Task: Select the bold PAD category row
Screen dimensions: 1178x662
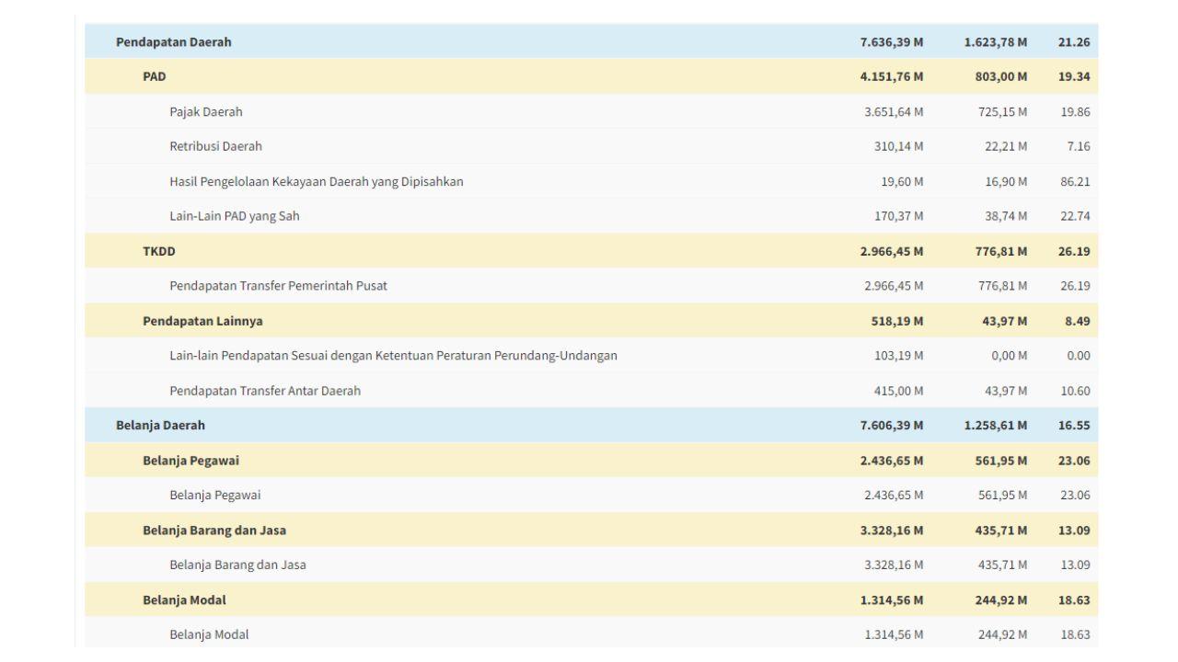Action: [x=154, y=77]
